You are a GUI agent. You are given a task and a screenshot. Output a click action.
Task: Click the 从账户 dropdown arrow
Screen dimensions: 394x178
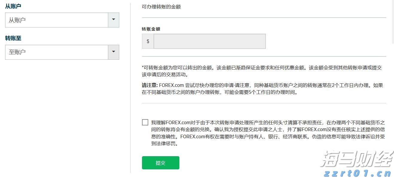click(114, 20)
